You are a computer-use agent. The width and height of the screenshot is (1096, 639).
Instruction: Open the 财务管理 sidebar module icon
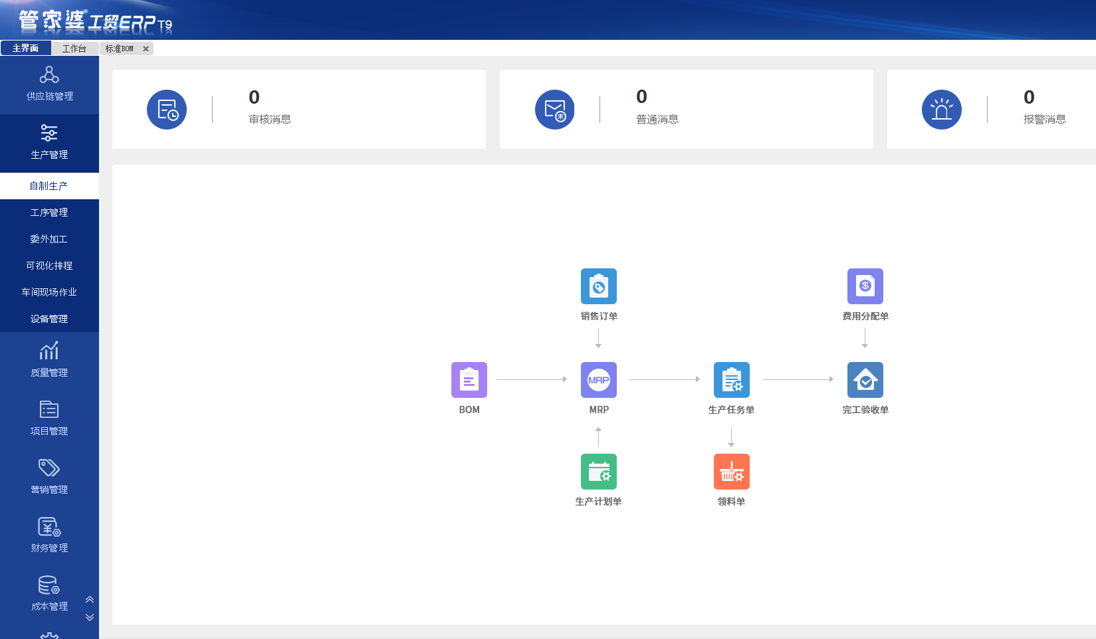[x=49, y=527]
